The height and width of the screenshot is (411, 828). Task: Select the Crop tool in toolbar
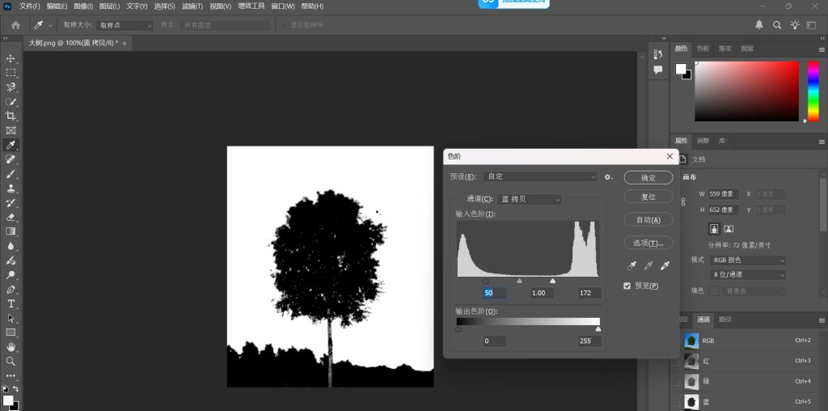tap(11, 117)
